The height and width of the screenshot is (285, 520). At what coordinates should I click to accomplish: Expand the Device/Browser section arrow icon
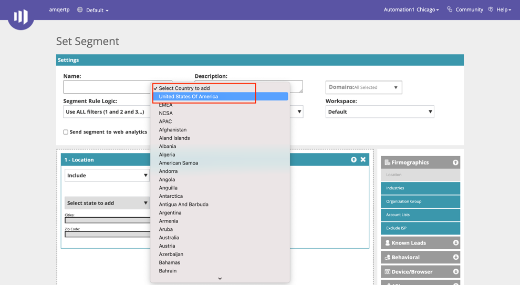(x=455, y=272)
